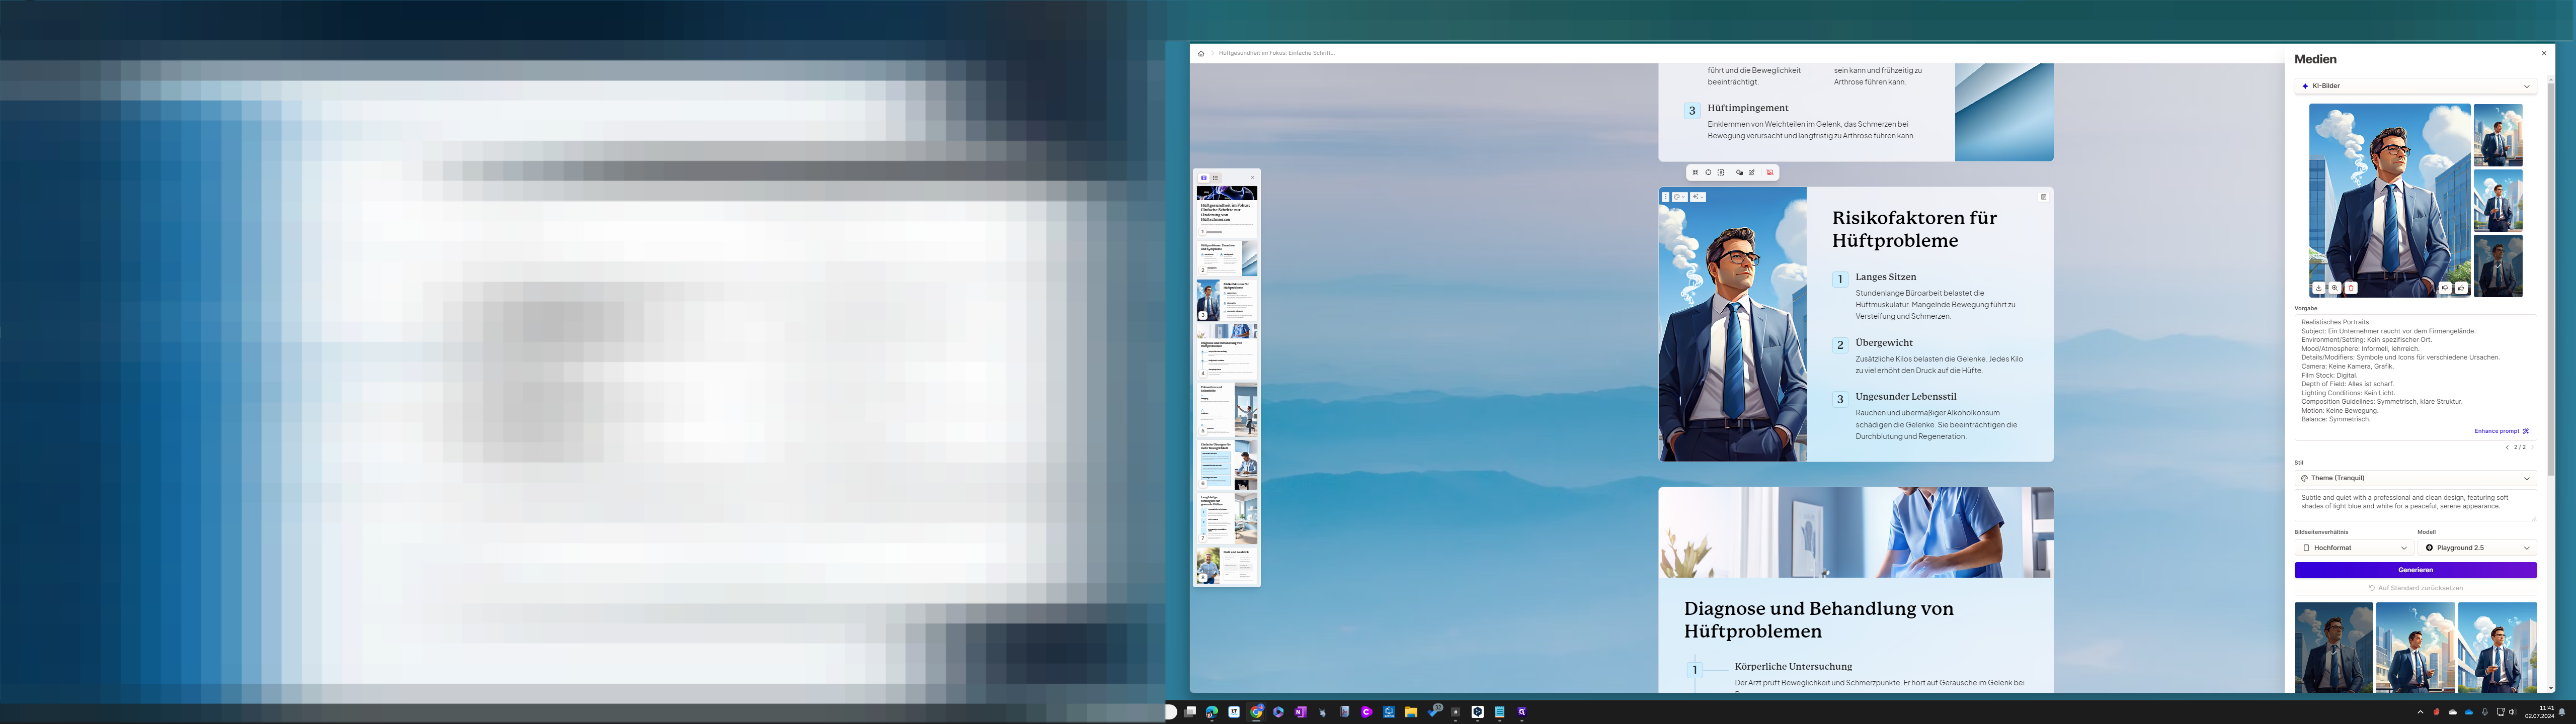Close the slide filmstrip panel
The image size is (2576, 724).
coord(1252,177)
